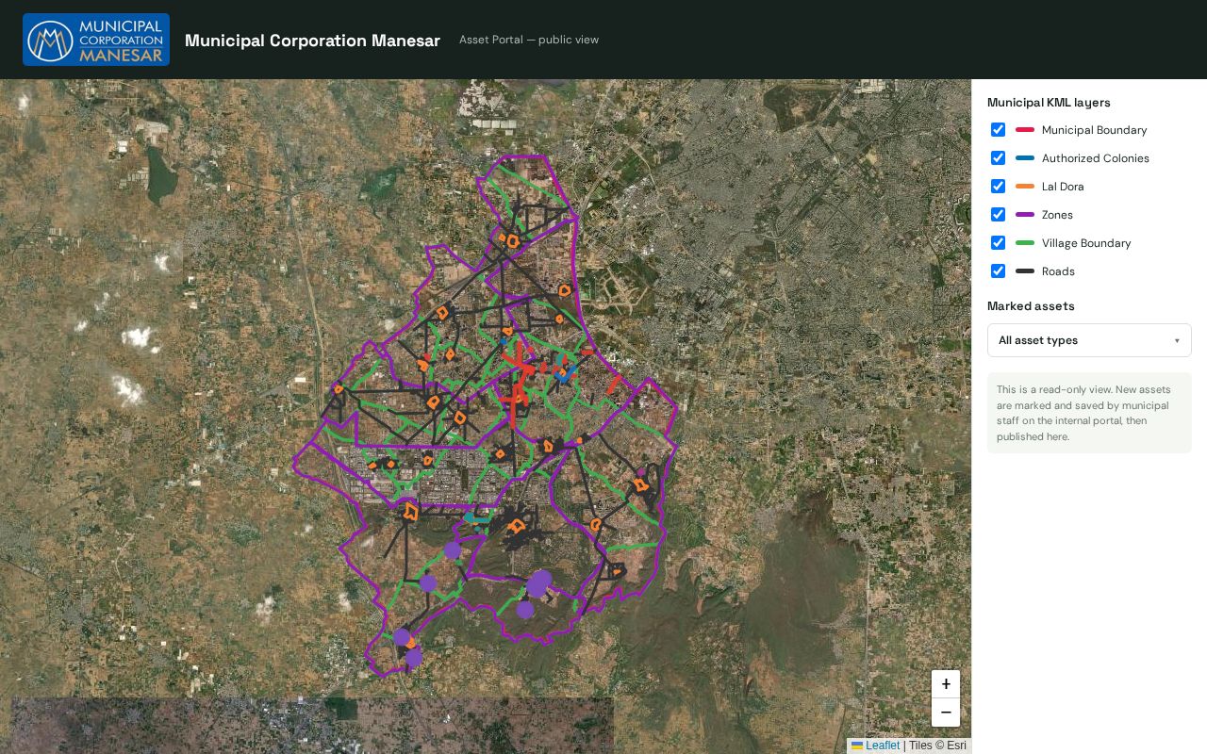The width and height of the screenshot is (1207, 754).
Task: Click the Lal Dora label text
Action: click(1063, 187)
